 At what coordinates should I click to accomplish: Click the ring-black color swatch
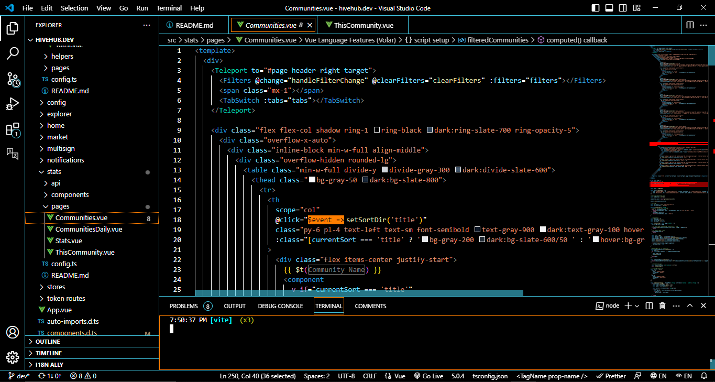coord(377,130)
